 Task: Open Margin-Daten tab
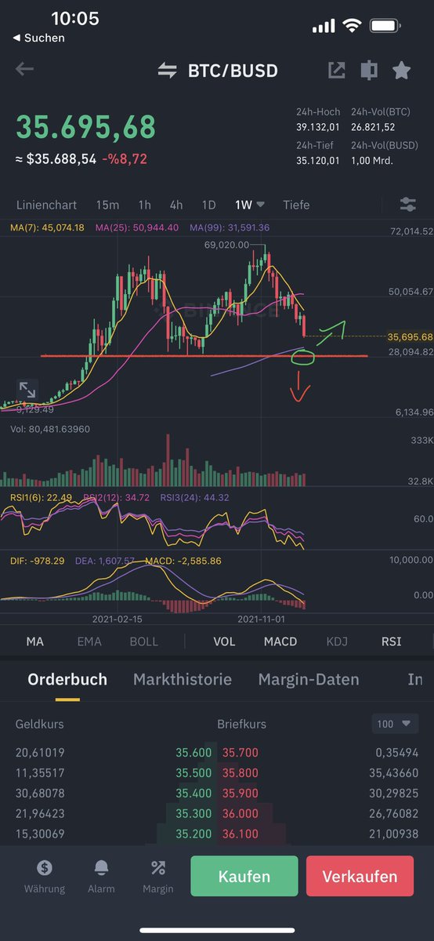click(309, 680)
